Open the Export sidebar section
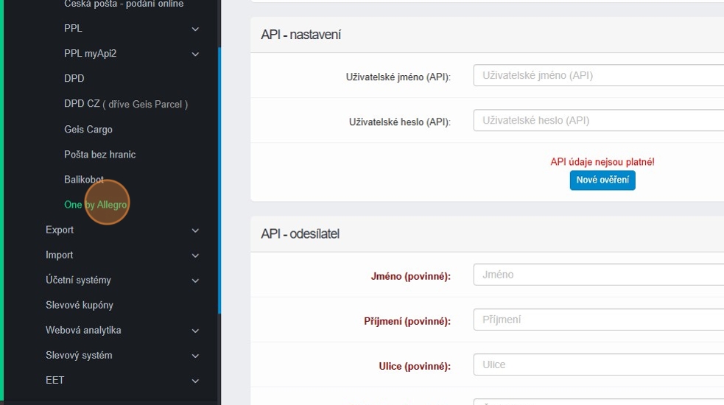Image resolution: width=724 pixels, height=405 pixels. click(x=60, y=230)
